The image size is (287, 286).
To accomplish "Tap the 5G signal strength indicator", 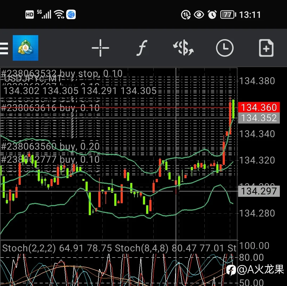I will [44, 14].
